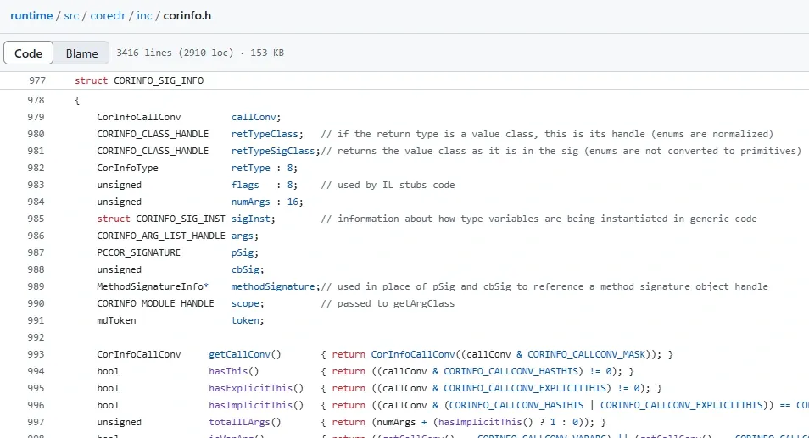Click the retType field identifier on line 982

coord(251,168)
